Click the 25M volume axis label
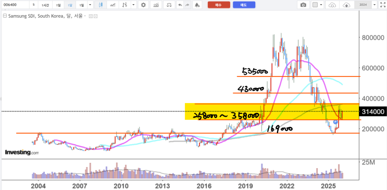Screen dimensions: 387x190 pos(368,162)
